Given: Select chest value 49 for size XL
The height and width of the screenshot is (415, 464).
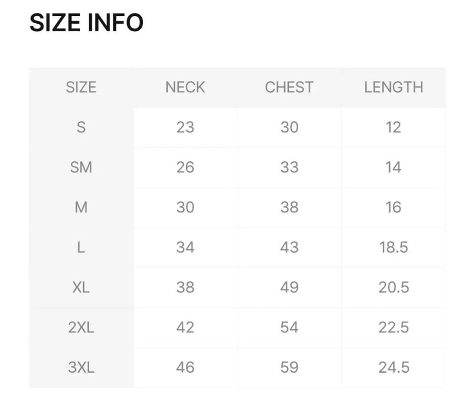Looking at the screenshot, I should pyautogui.click(x=289, y=287).
